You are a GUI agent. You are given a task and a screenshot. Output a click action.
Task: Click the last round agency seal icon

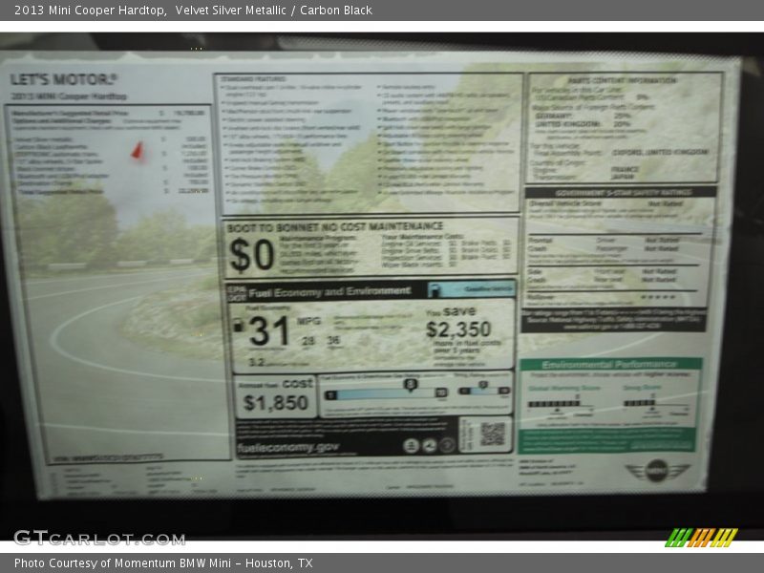click(446, 446)
